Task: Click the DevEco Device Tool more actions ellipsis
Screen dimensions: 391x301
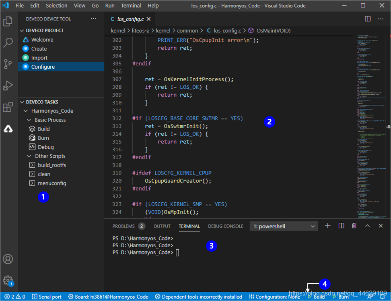Action: tap(93, 18)
